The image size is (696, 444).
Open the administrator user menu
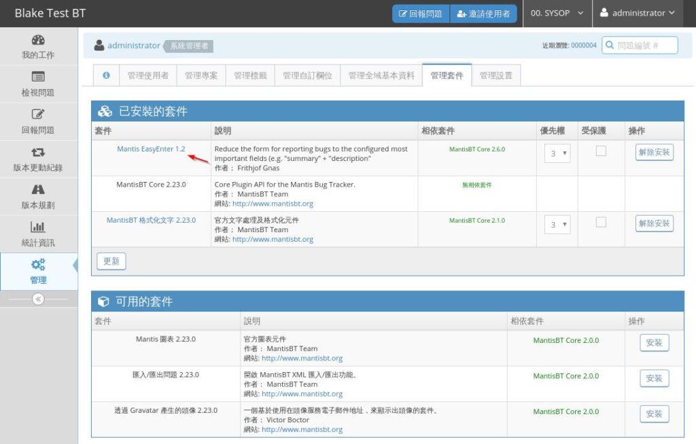(637, 14)
